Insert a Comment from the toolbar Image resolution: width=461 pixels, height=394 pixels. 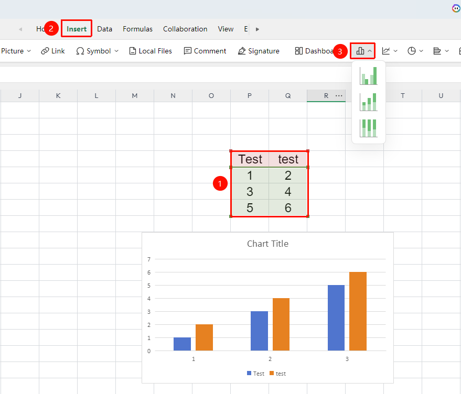[x=205, y=51]
